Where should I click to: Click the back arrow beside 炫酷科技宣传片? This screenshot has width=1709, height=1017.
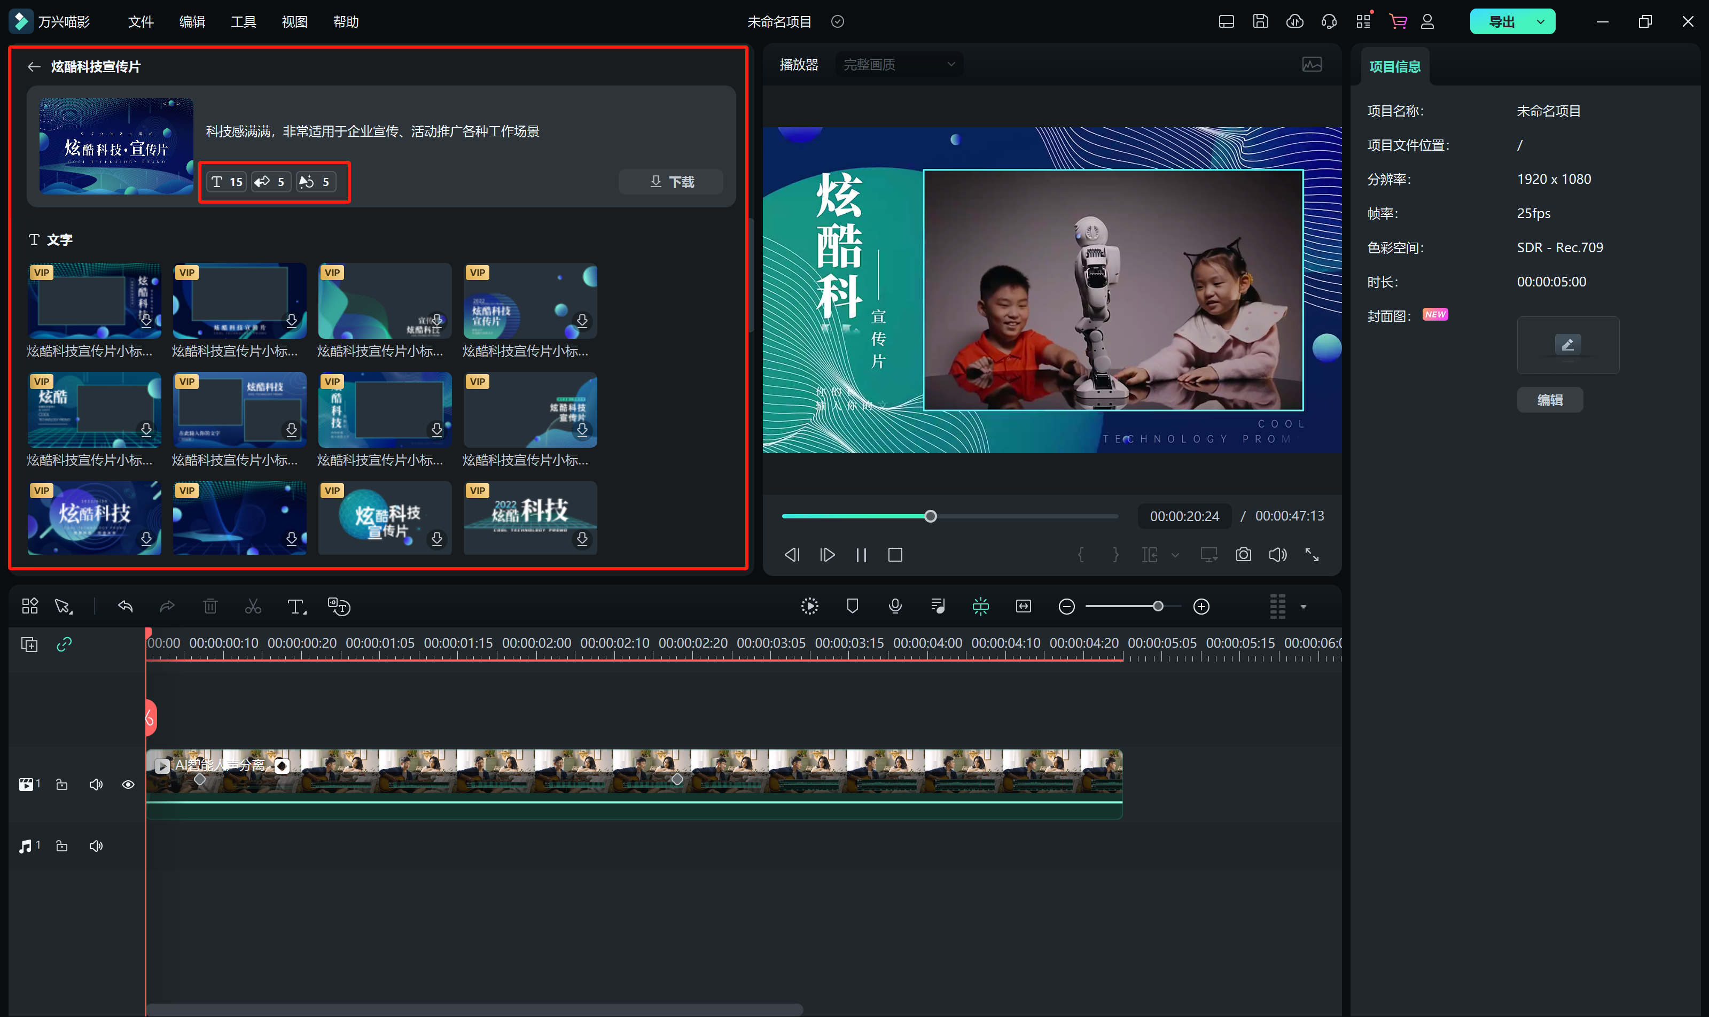[34, 66]
